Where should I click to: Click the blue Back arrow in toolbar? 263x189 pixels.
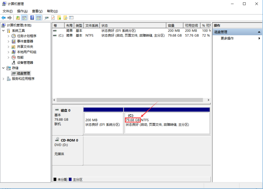tap(3, 18)
